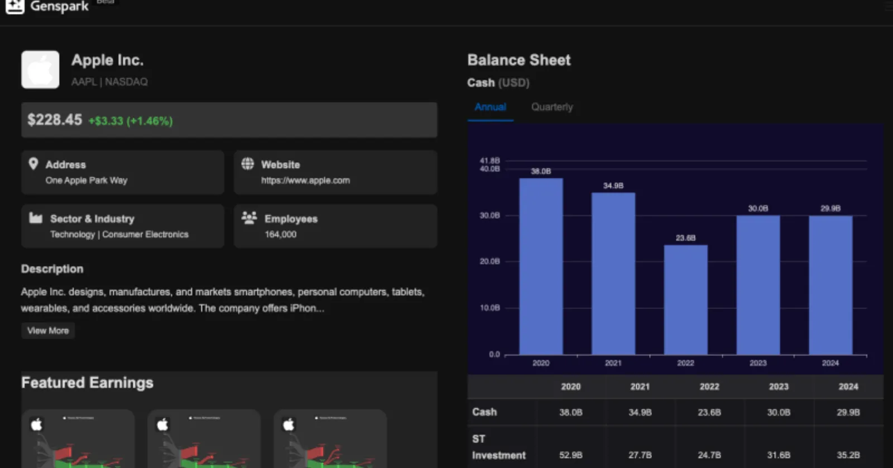Click the 164,000 employees value
The width and height of the screenshot is (893, 468).
(x=280, y=235)
